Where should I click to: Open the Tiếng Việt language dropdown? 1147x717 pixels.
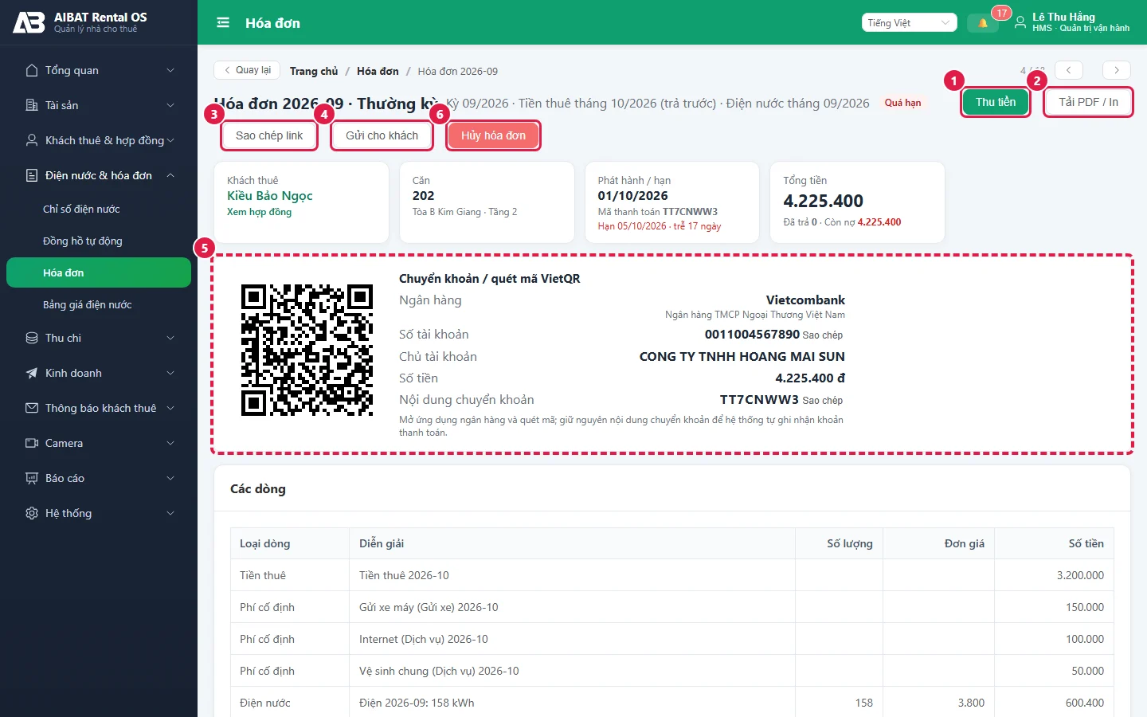(x=909, y=23)
